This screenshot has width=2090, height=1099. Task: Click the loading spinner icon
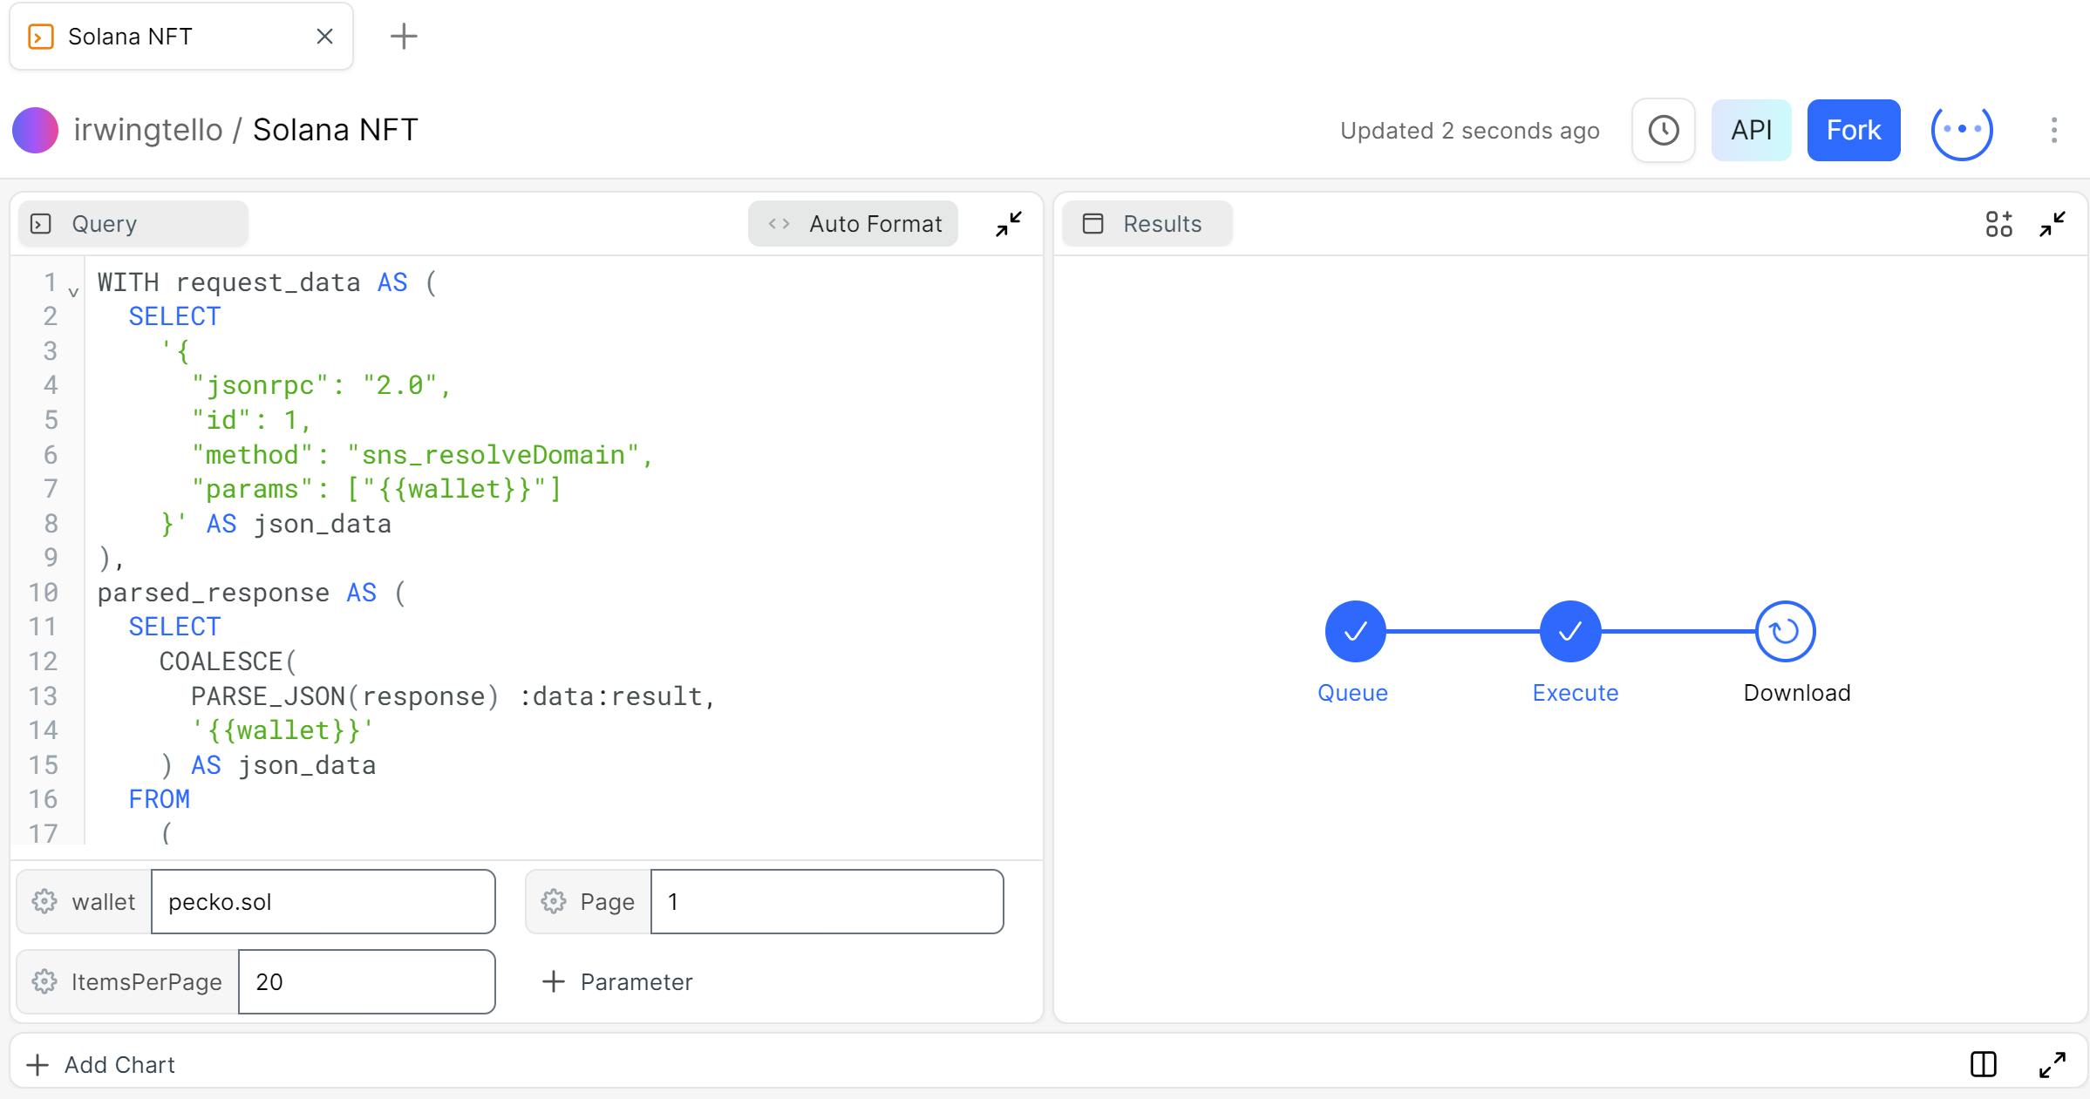point(1962,130)
